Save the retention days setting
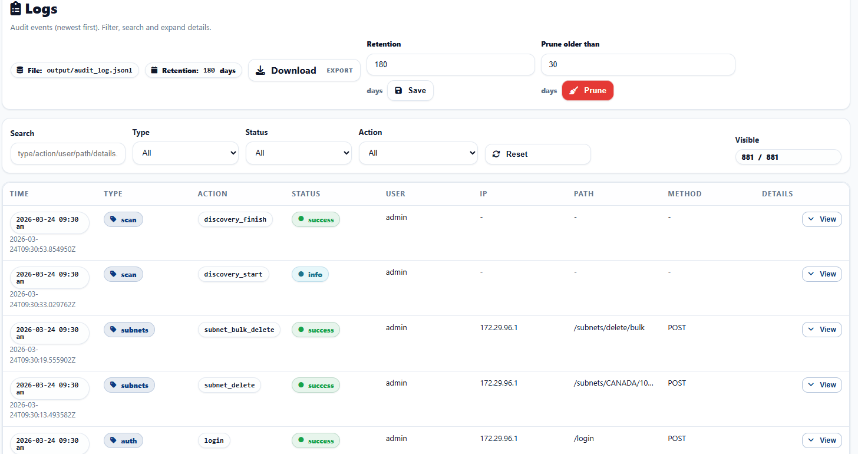 410,91
